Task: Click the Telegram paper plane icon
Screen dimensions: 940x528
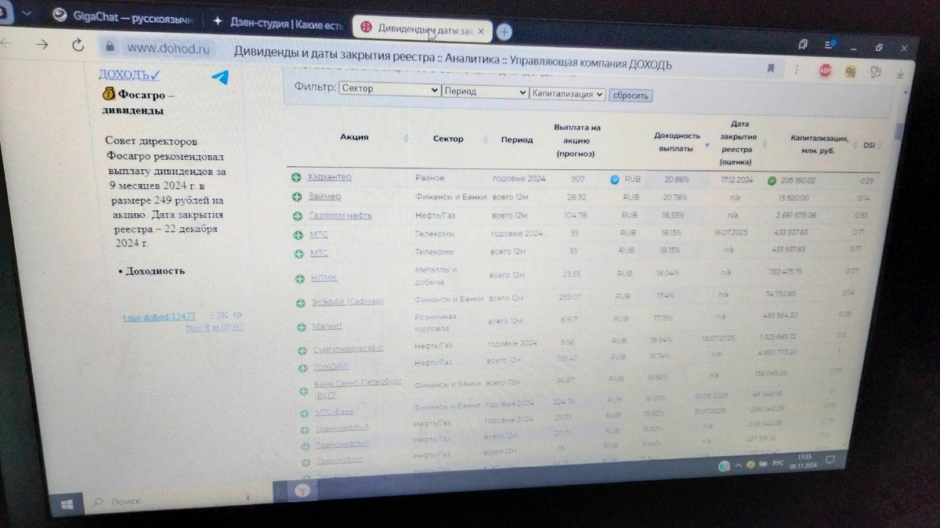Action: (220, 78)
